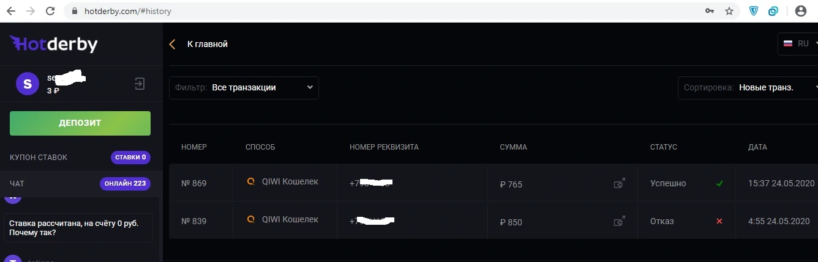Click the green ДЕПОЗИТ button
The image size is (818, 262).
click(x=80, y=123)
